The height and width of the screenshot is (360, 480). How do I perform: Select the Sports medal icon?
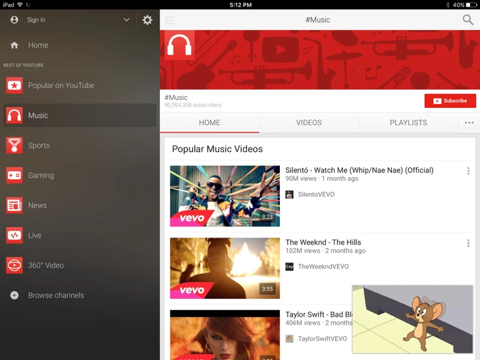(x=14, y=145)
